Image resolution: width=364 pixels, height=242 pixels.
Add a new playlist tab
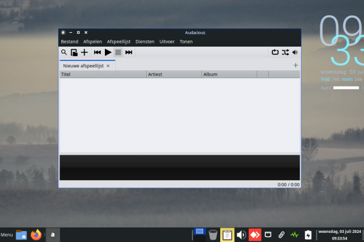[295, 65]
